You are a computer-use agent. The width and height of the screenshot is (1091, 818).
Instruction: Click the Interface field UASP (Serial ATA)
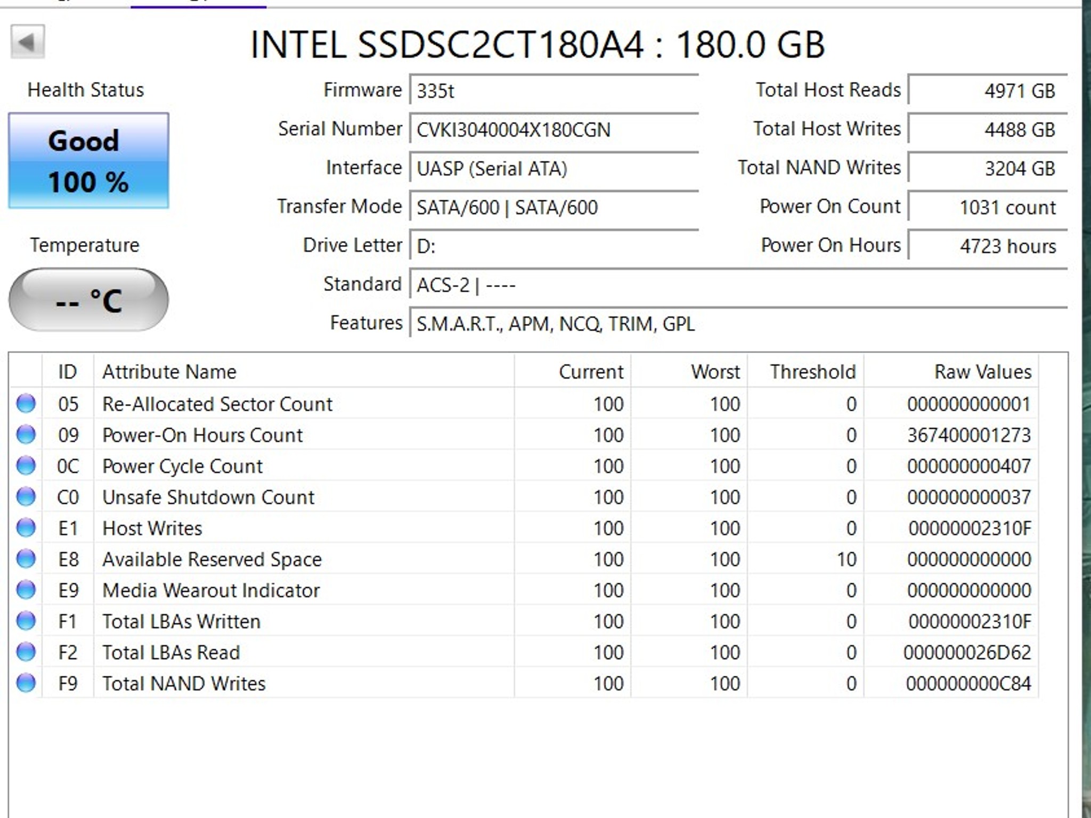pos(554,168)
